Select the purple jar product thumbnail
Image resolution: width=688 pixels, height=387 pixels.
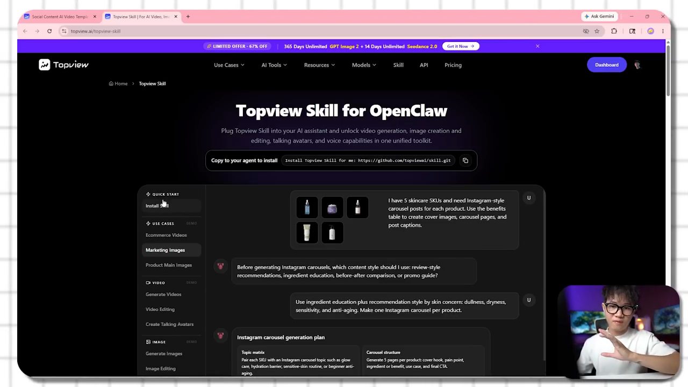332,208
